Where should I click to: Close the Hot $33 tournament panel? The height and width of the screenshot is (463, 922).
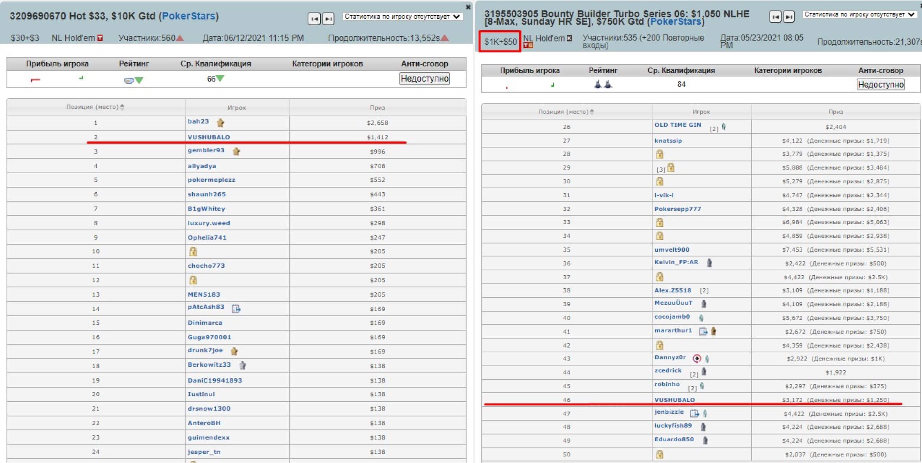pos(468,7)
